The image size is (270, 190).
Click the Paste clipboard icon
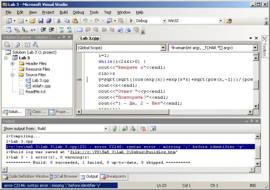(75, 21)
